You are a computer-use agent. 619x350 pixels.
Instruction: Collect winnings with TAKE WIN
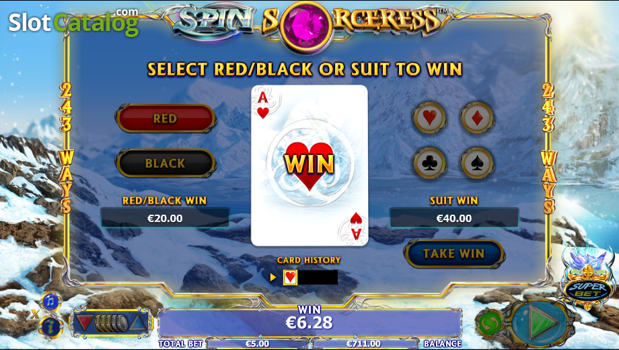(453, 253)
